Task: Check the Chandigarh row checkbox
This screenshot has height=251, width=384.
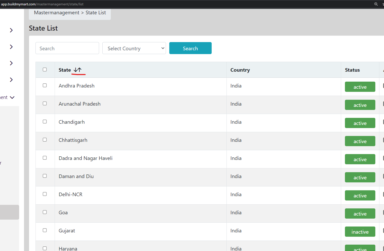Action: (45, 122)
